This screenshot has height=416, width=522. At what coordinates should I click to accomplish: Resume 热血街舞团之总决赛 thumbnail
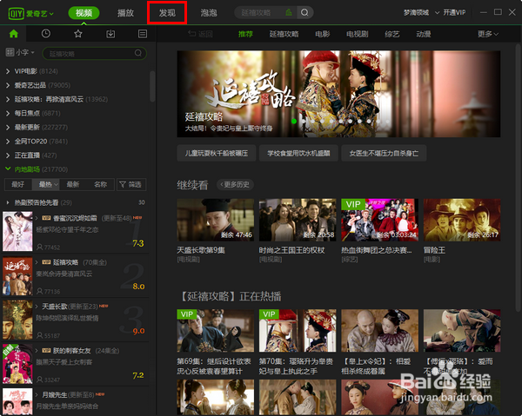380,220
